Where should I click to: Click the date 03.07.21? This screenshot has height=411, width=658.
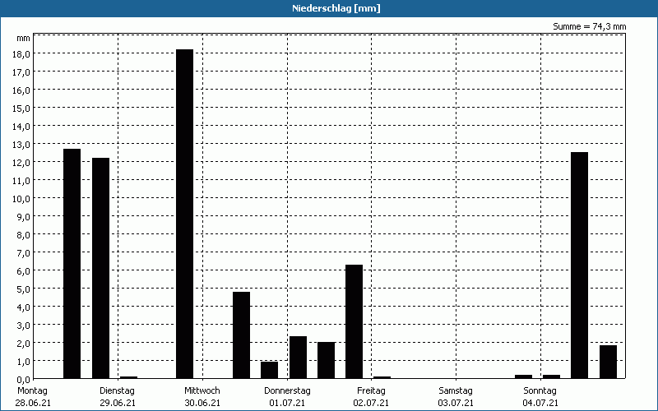click(x=456, y=403)
